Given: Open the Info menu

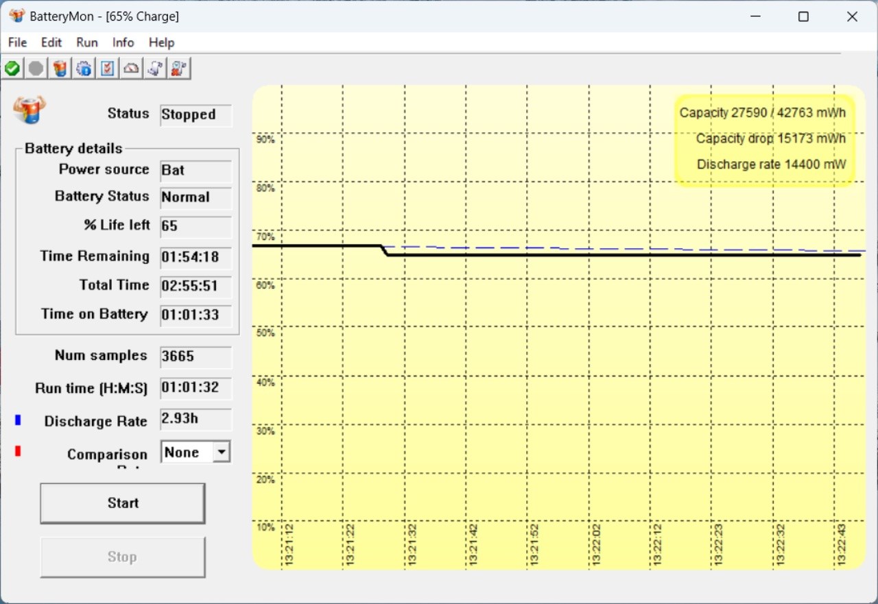Looking at the screenshot, I should click(123, 43).
